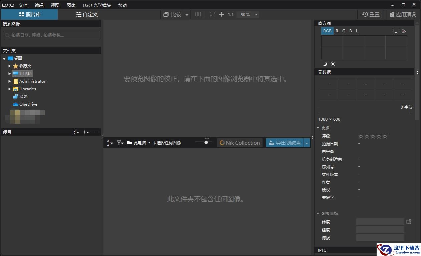Click the image browser undock dots
The image size is (421, 256).
207,138
